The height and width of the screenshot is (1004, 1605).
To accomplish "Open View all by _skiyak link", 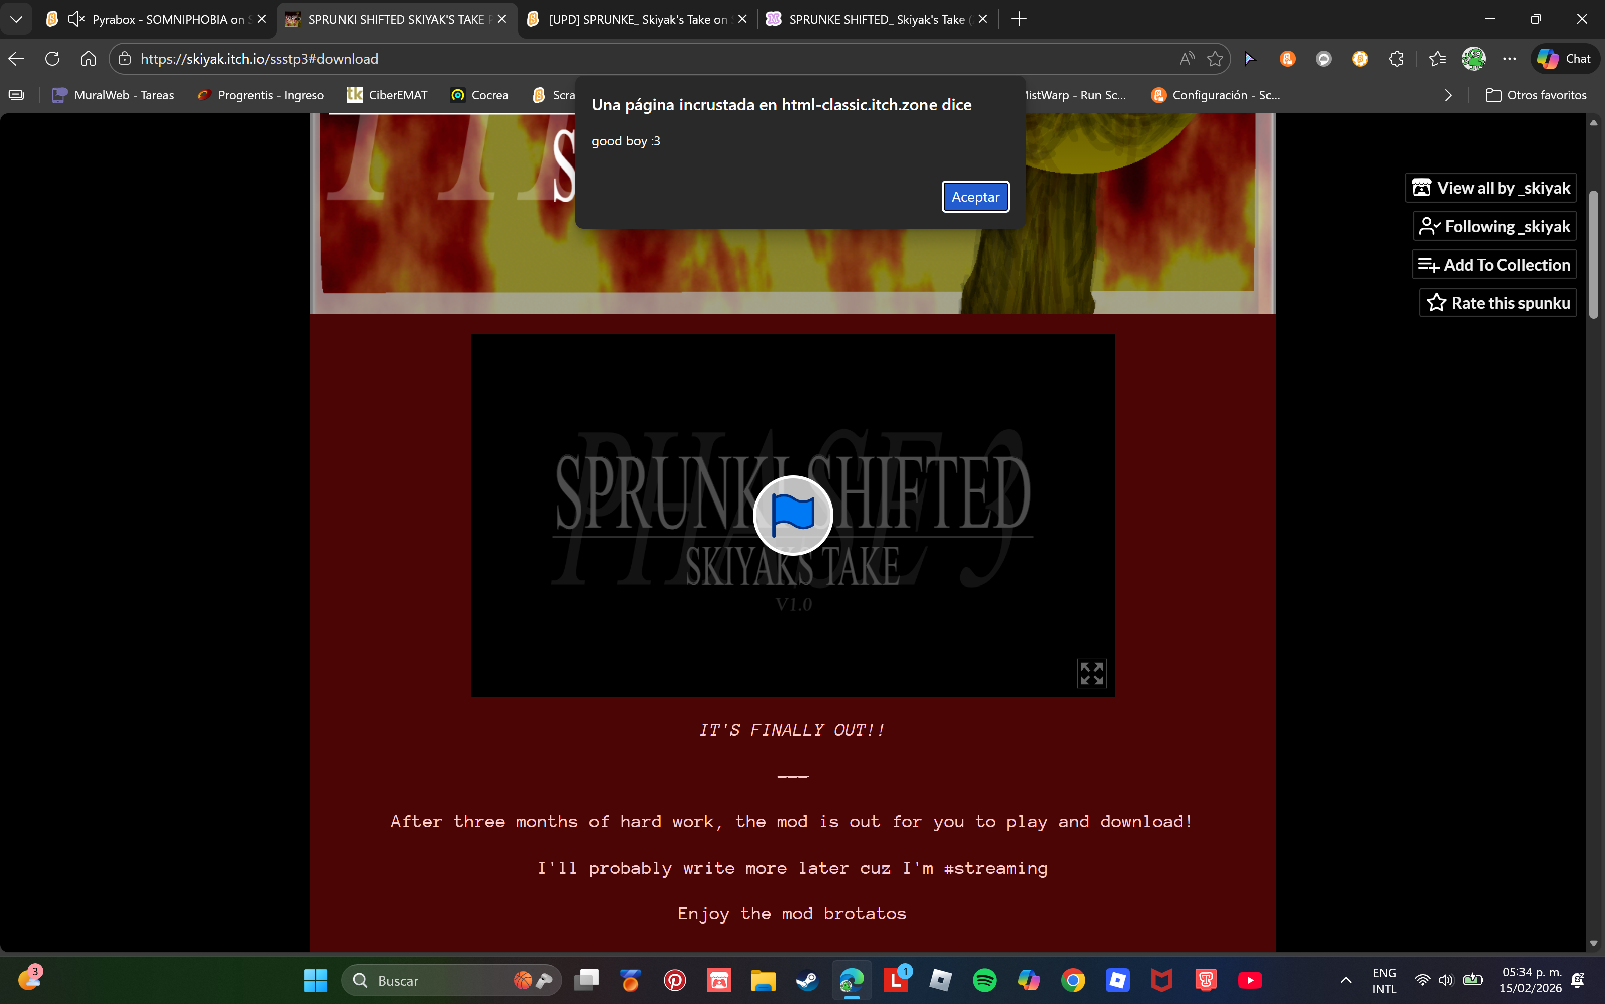I will tap(1490, 188).
